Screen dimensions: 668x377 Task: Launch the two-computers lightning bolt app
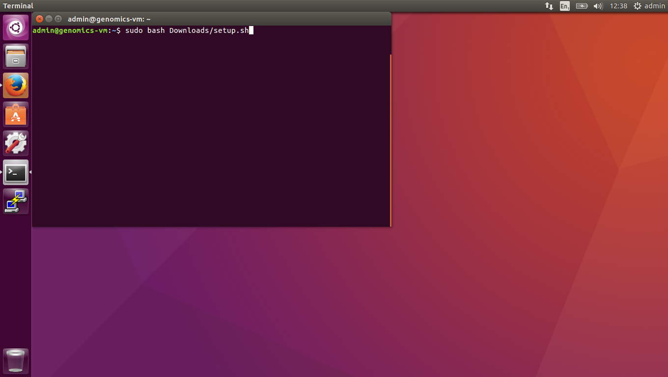point(16,201)
